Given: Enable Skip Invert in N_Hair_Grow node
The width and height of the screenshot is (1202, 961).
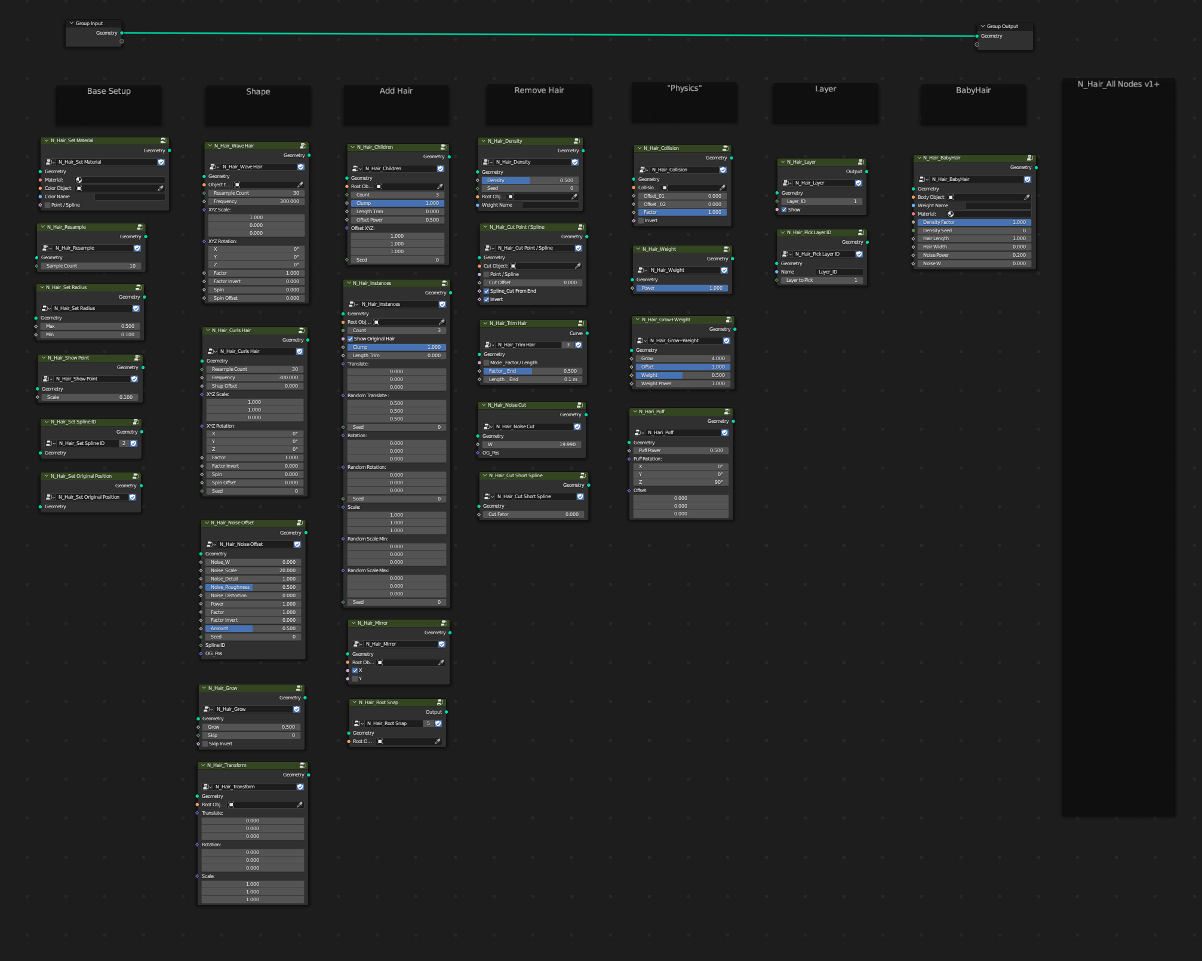Looking at the screenshot, I should pos(205,744).
